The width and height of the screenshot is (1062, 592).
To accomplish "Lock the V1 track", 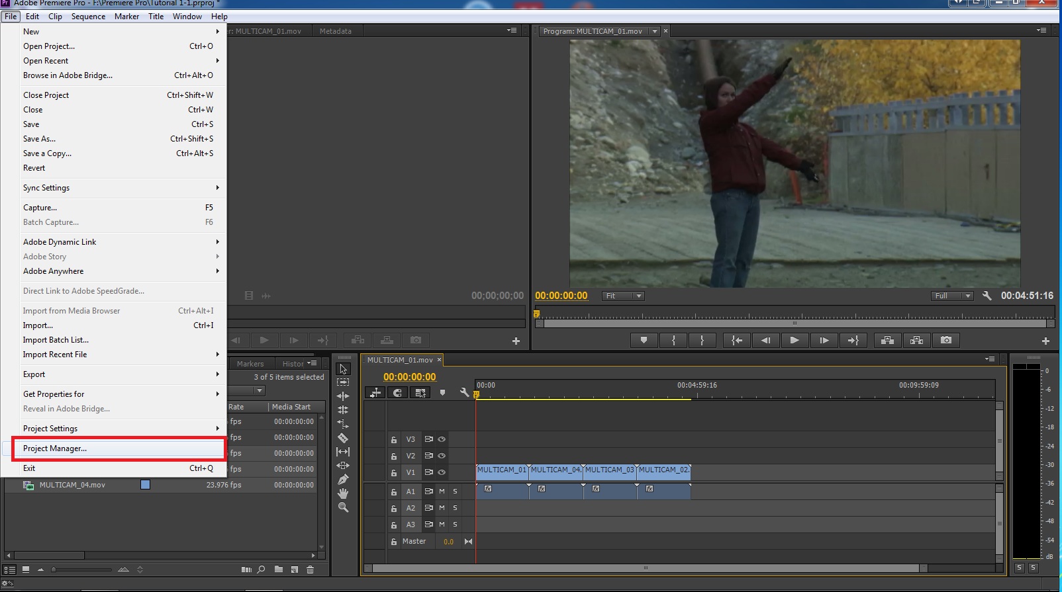I will (394, 472).
